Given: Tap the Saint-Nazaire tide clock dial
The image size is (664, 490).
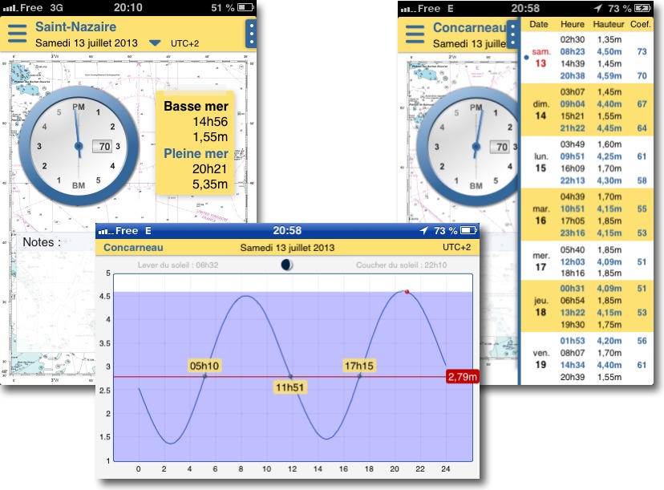Looking at the screenshot, I should click(79, 146).
